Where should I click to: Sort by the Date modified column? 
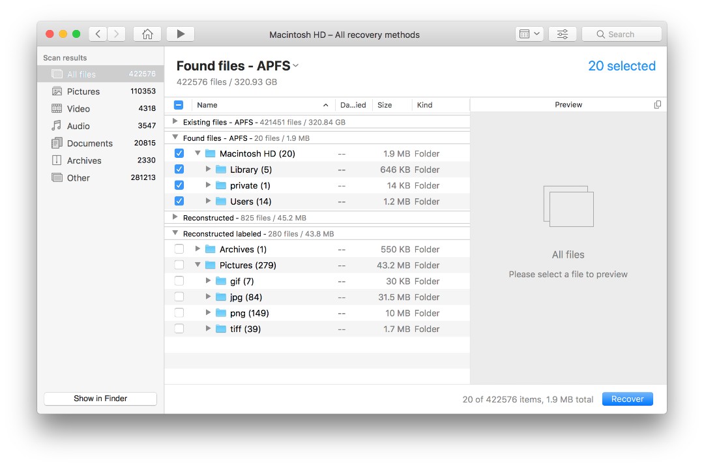coord(353,105)
